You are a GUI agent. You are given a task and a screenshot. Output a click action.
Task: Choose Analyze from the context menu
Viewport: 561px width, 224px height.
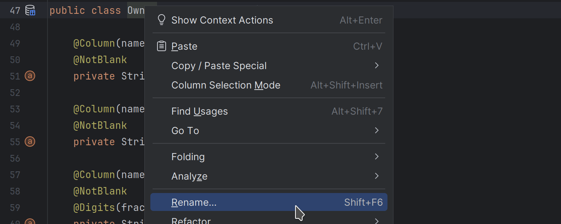[x=189, y=176]
